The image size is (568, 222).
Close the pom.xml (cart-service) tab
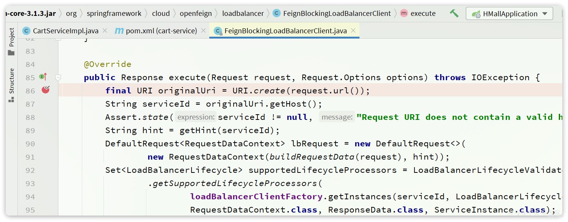203,31
